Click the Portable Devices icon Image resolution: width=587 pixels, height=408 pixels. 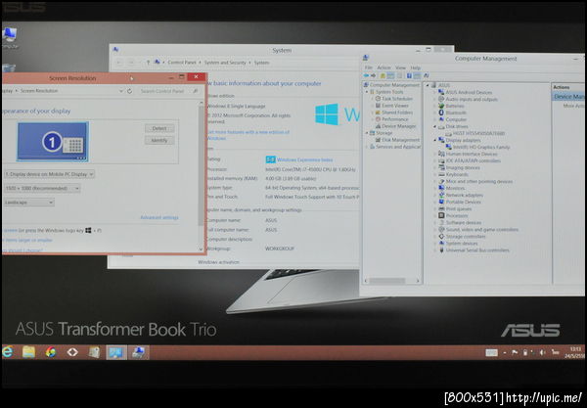441,202
